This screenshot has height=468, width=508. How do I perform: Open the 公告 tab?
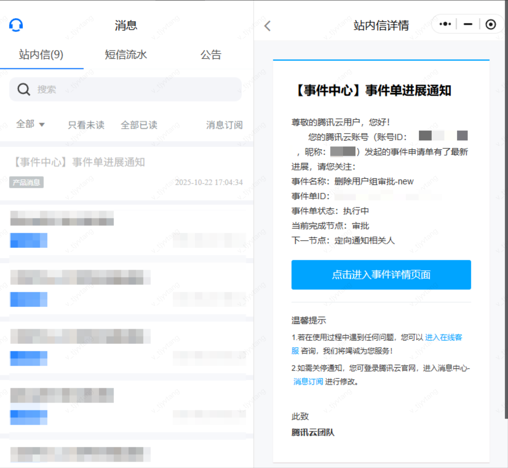click(211, 54)
